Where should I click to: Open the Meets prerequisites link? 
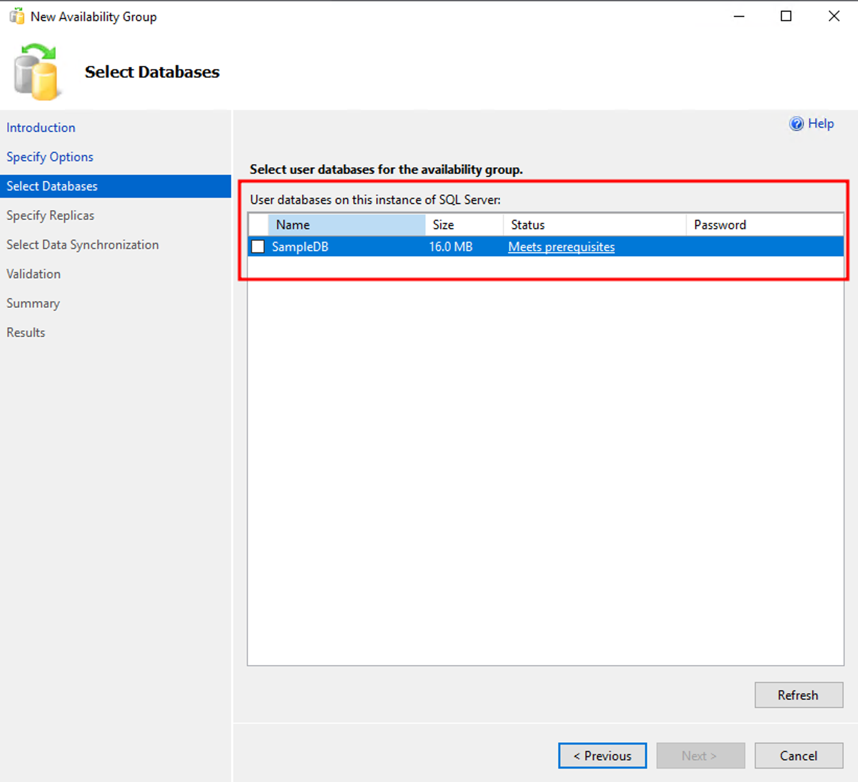click(x=561, y=247)
